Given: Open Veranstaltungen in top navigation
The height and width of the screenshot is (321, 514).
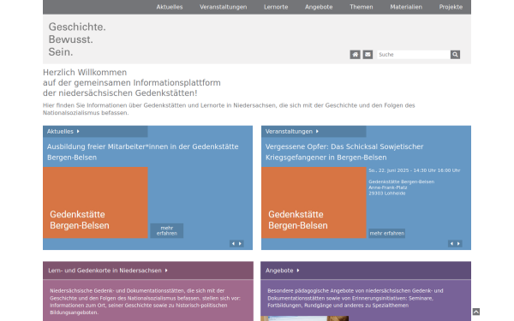Looking at the screenshot, I should pyautogui.click(x=224, y=7).
